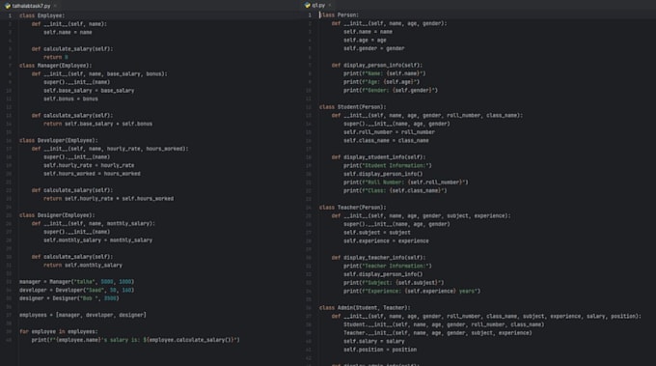The height and width of the screenshot is (366, 656).
Task: Place cursor on 'class Employee:' line
Action: [x=41, y=15]
